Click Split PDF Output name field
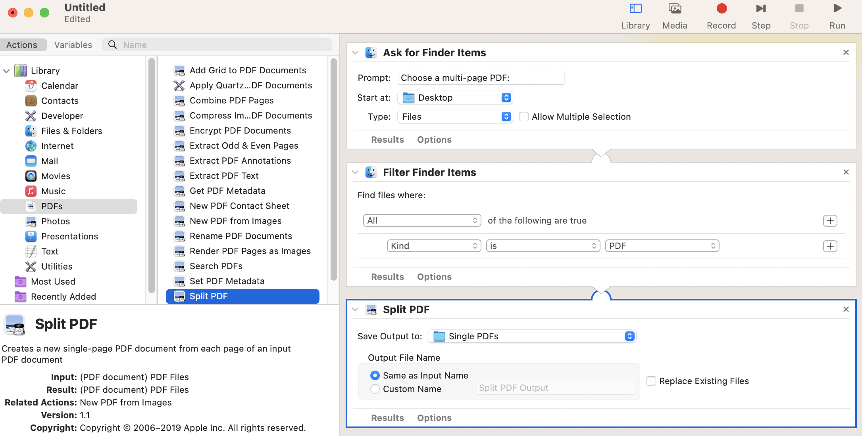Screen dimensions: 862x436 tap(555, 388)
